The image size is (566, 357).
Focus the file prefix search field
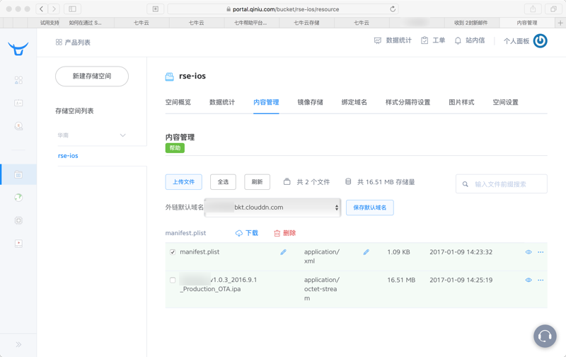tap(502, 184)
